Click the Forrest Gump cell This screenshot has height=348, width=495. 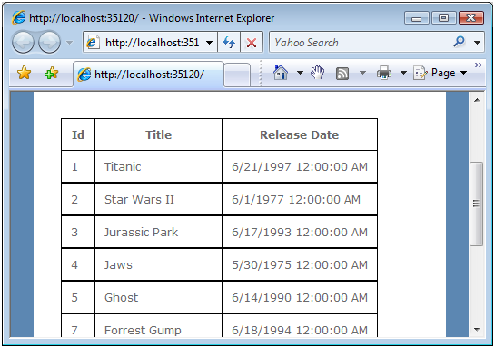[x=158, y=326]
